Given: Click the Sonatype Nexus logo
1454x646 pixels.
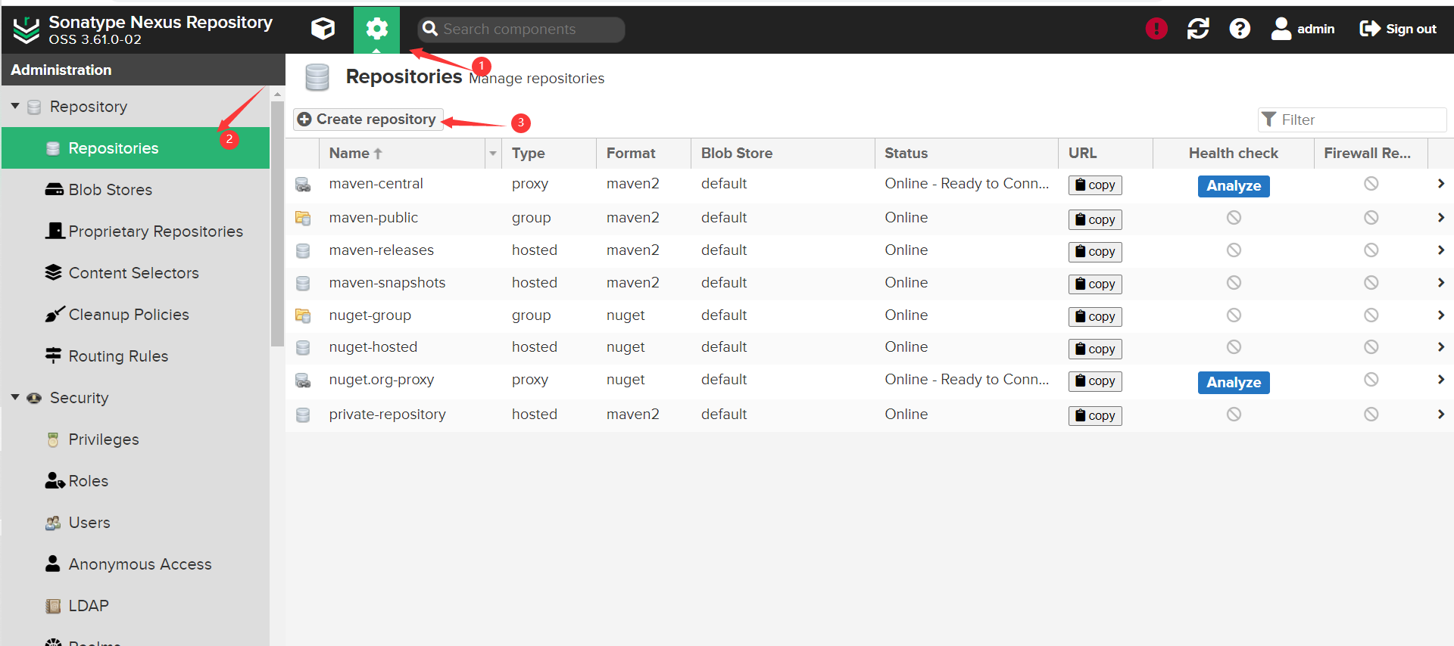Looking at the screenshot, I should tap(27, 30).
